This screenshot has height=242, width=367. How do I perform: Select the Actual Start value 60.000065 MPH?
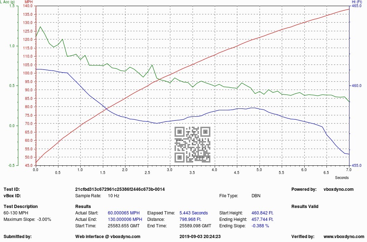[x=124, y=213]
